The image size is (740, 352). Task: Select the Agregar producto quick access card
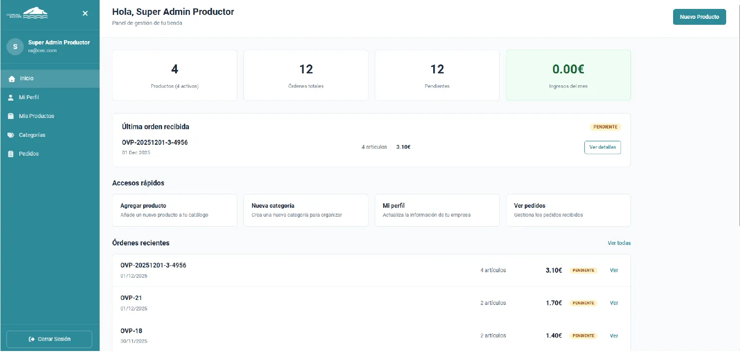174,210
